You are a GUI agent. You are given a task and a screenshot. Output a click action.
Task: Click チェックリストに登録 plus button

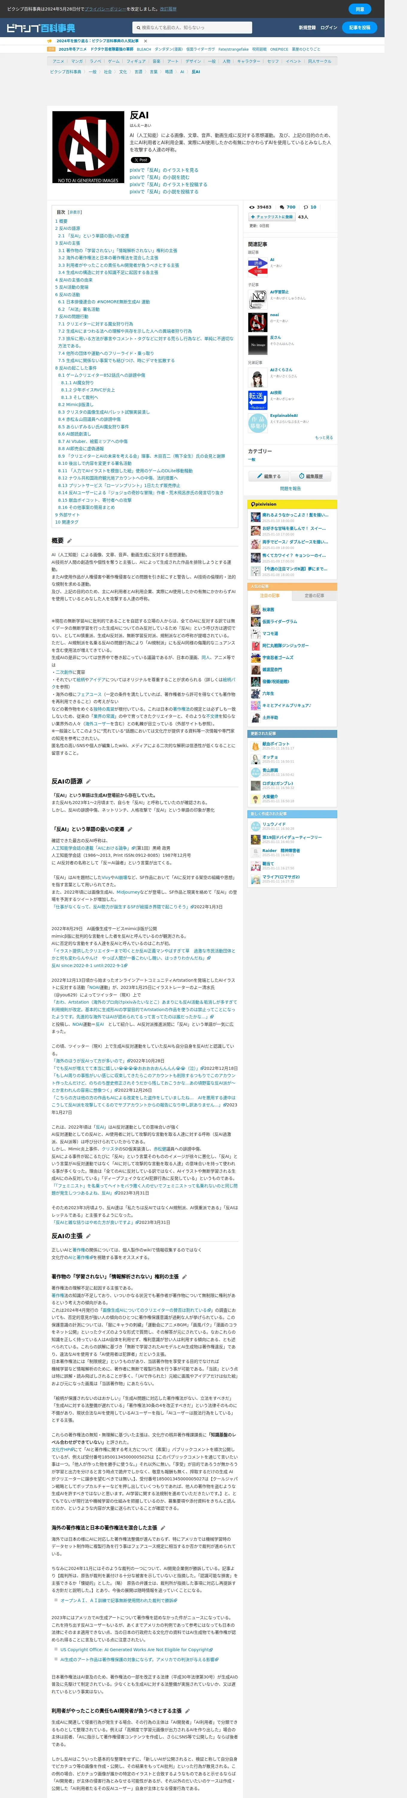coord(272,217)
